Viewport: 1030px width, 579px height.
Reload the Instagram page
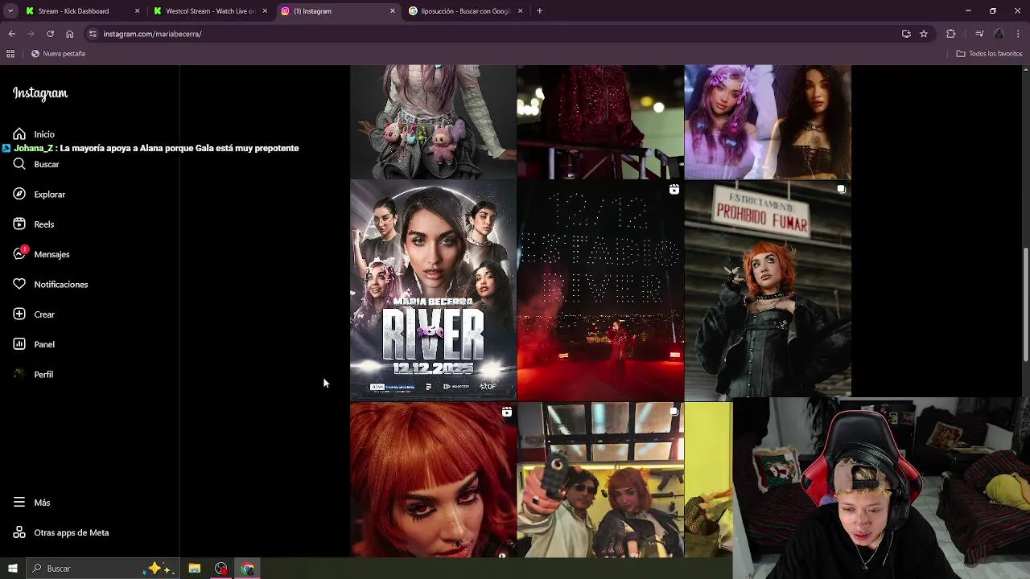[50, 34]
